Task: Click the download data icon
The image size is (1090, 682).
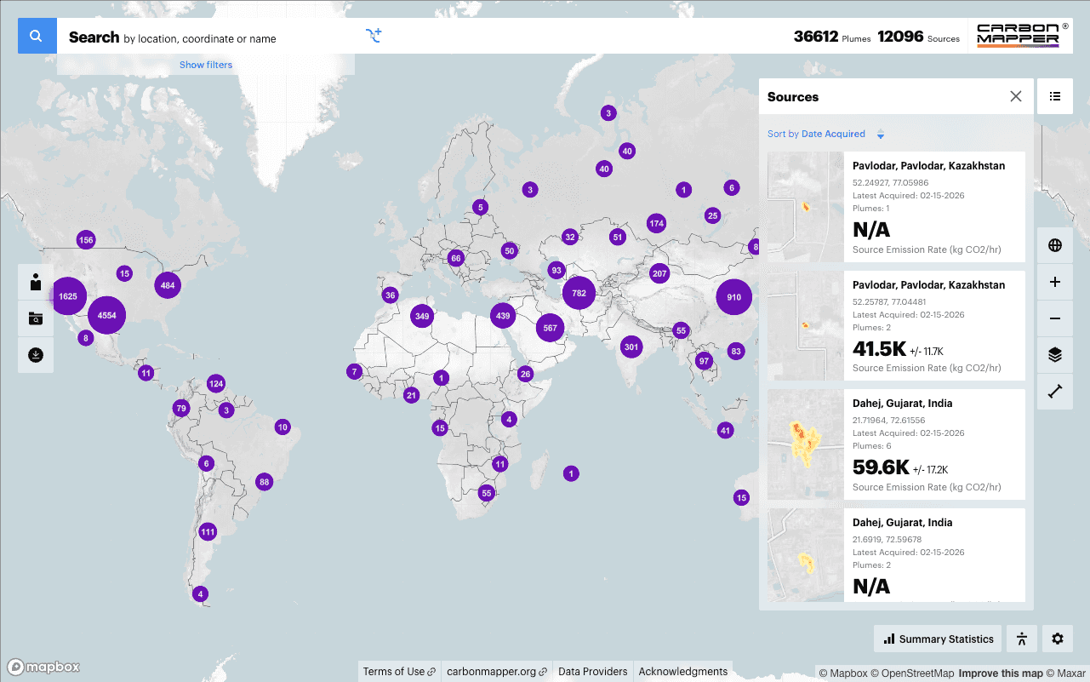Action: pos(35,355)
